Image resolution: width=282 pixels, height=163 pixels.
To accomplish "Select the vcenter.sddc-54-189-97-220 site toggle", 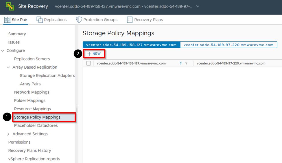I will pyautogui.click(x=228, y=45).
